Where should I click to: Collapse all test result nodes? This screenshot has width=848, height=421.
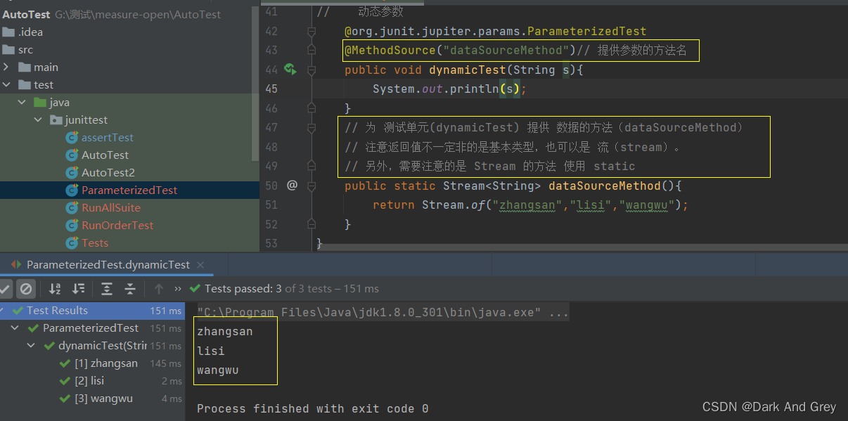[x=130, y=289]
